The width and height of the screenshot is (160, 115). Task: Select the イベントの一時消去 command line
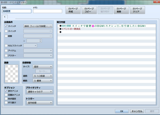tap(107, 29)
